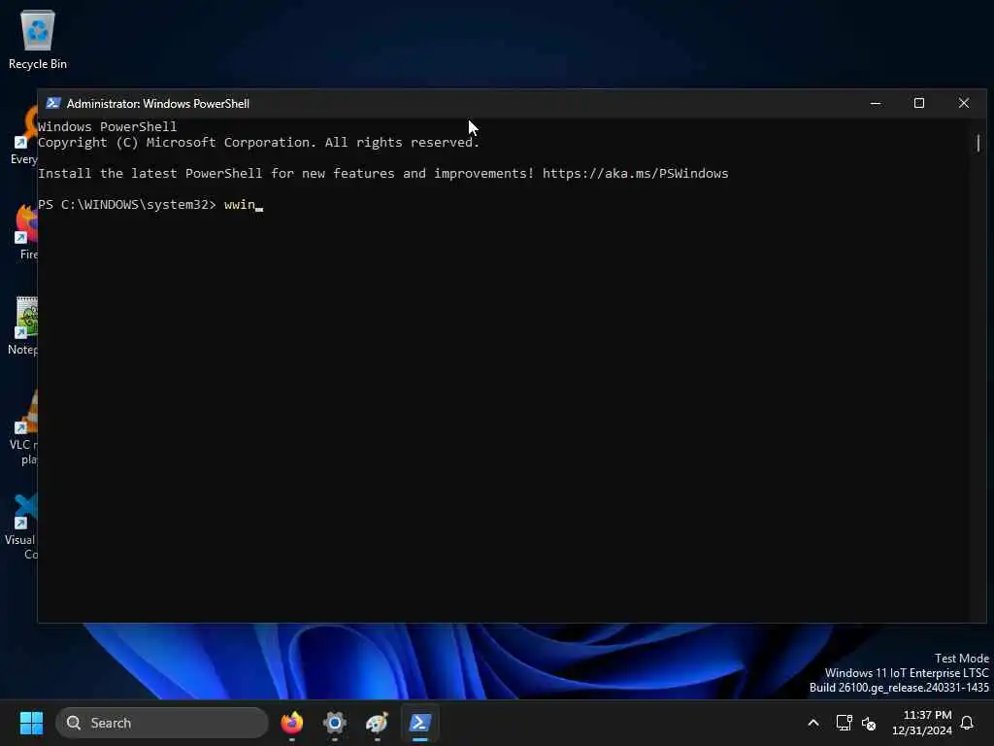The width and height of the screenshot is (994, 746).
Task: Open the Paint app in the taskbar
Action: (x=378, y=723)
